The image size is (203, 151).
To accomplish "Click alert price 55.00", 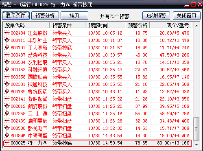I will (x=141, y=114).
